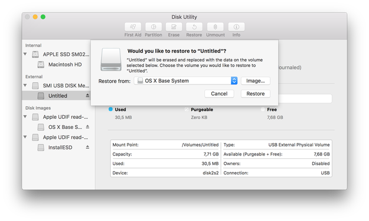Click the USB External Physical Volume value
The image size is (369, 221).
click(299, 145)
